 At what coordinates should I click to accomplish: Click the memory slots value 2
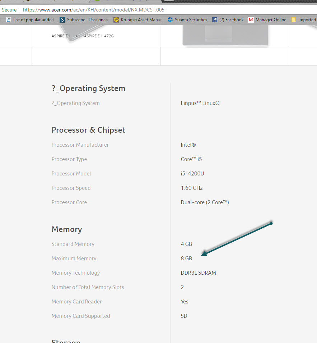pyautogui.click(x=182, y=287)
